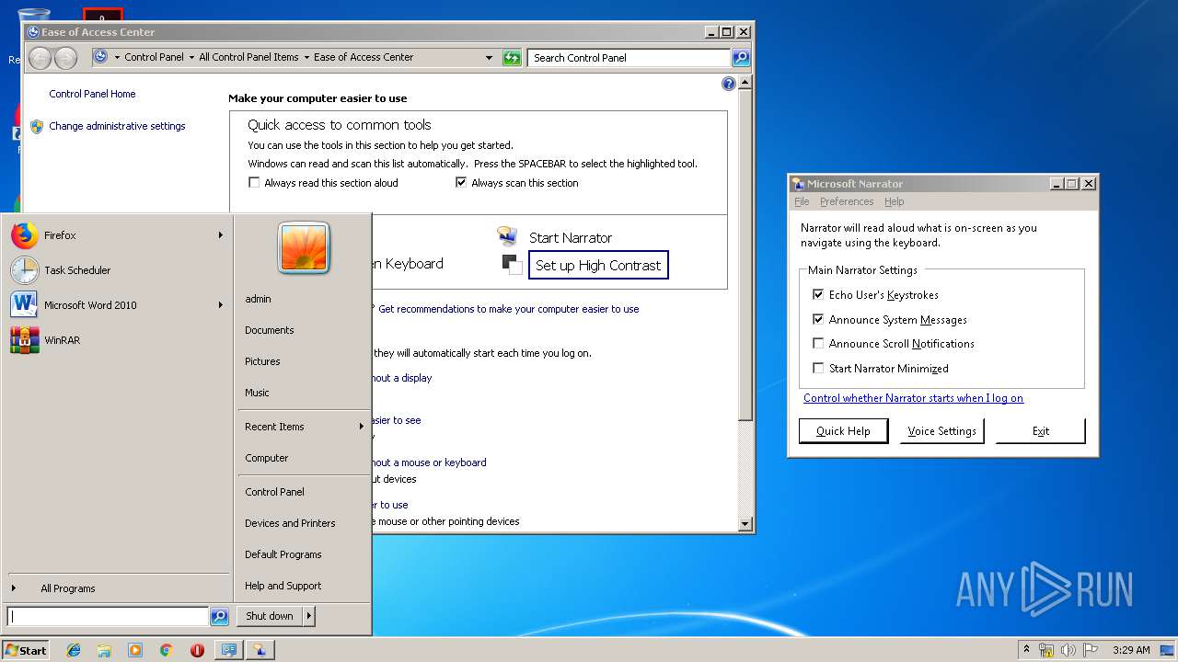Click Shut down button
Viewport: 1178px width, 662px height.
[x=270, y=616]
